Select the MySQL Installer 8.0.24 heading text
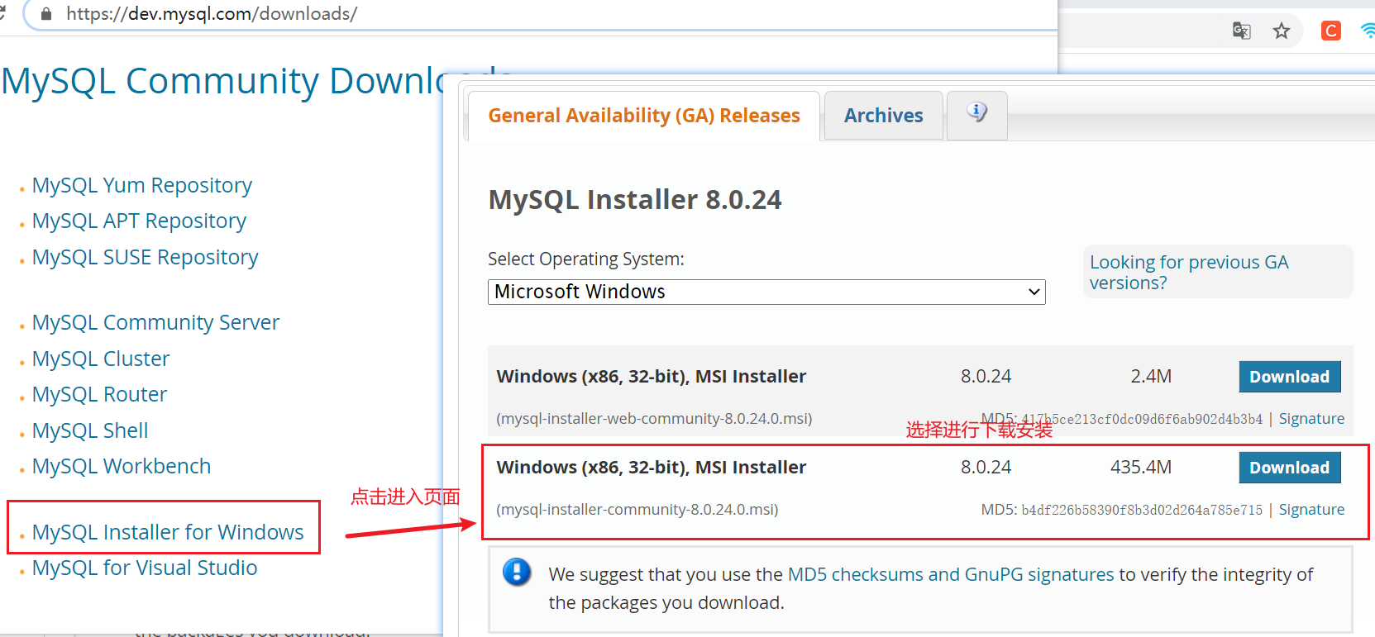The height and width of the screenshot is (637, 1375). pyautogui.click(x=635, y=200)
